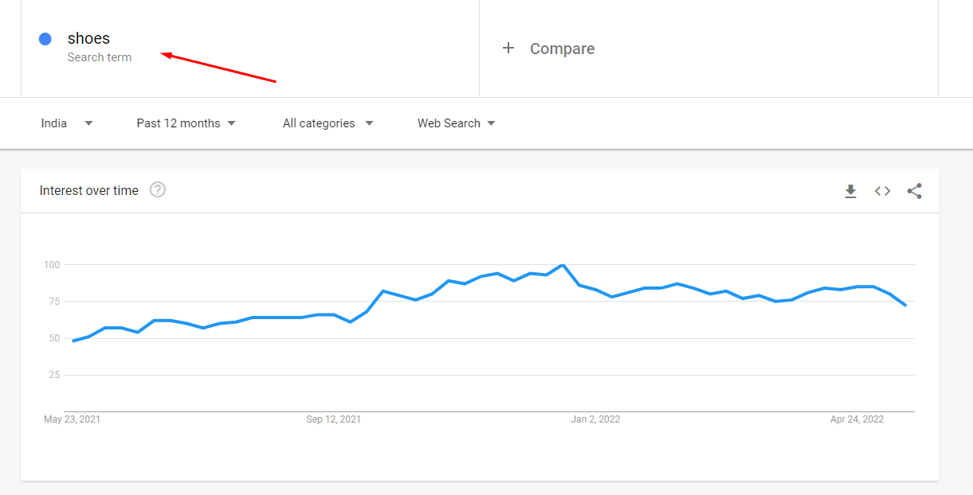Open the embed code icon
Viewport: 973px width, 495px height.
tap(882, 191)
